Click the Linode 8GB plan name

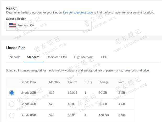tap(28, 115)
